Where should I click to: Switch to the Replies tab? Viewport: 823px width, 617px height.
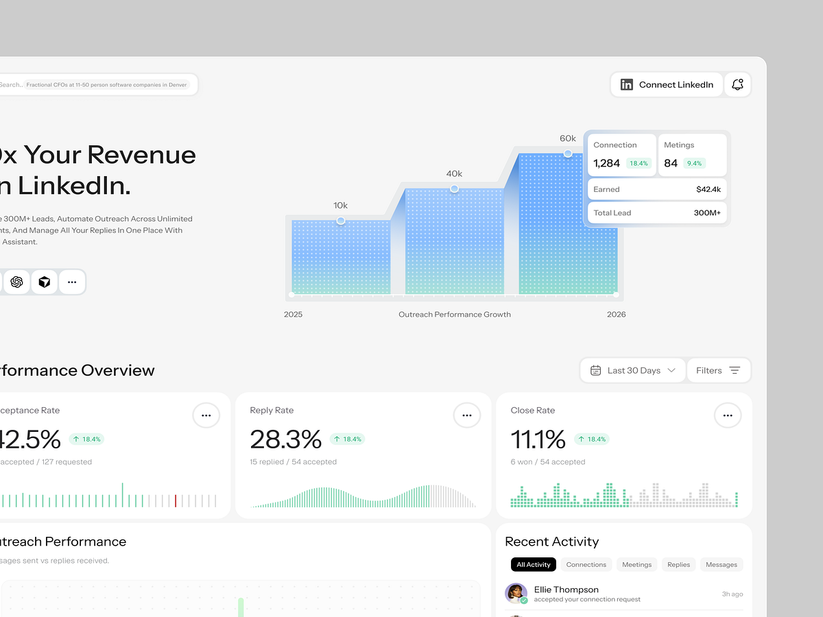(679, 564)
